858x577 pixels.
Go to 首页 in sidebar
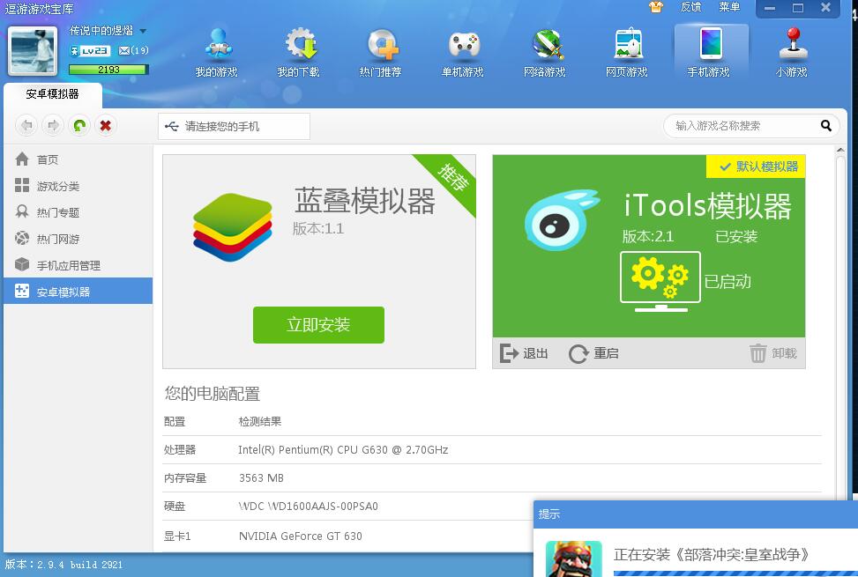pos(78,159)
